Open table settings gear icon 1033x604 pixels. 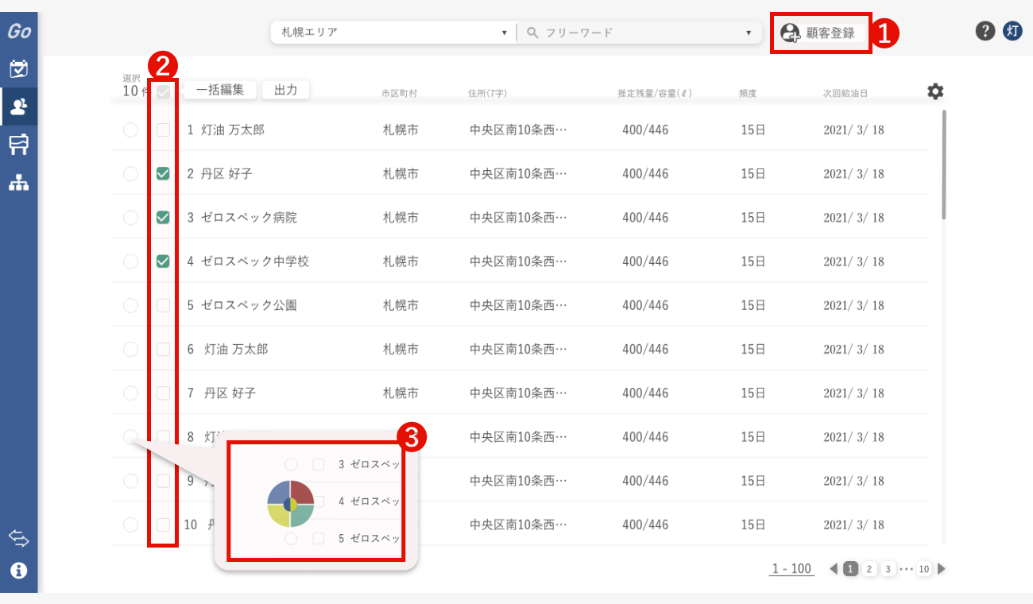935,91
